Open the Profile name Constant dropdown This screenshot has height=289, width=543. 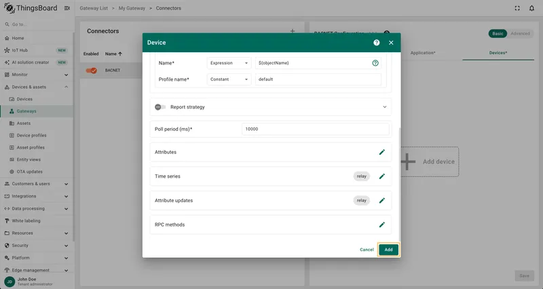pyautogui.click(x=229, y=79)
